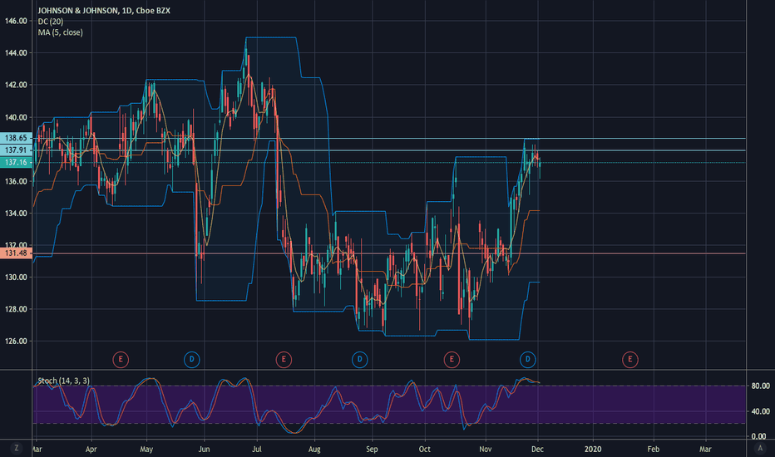Click the 80.00 stochastic scale value

coord(760,386)
